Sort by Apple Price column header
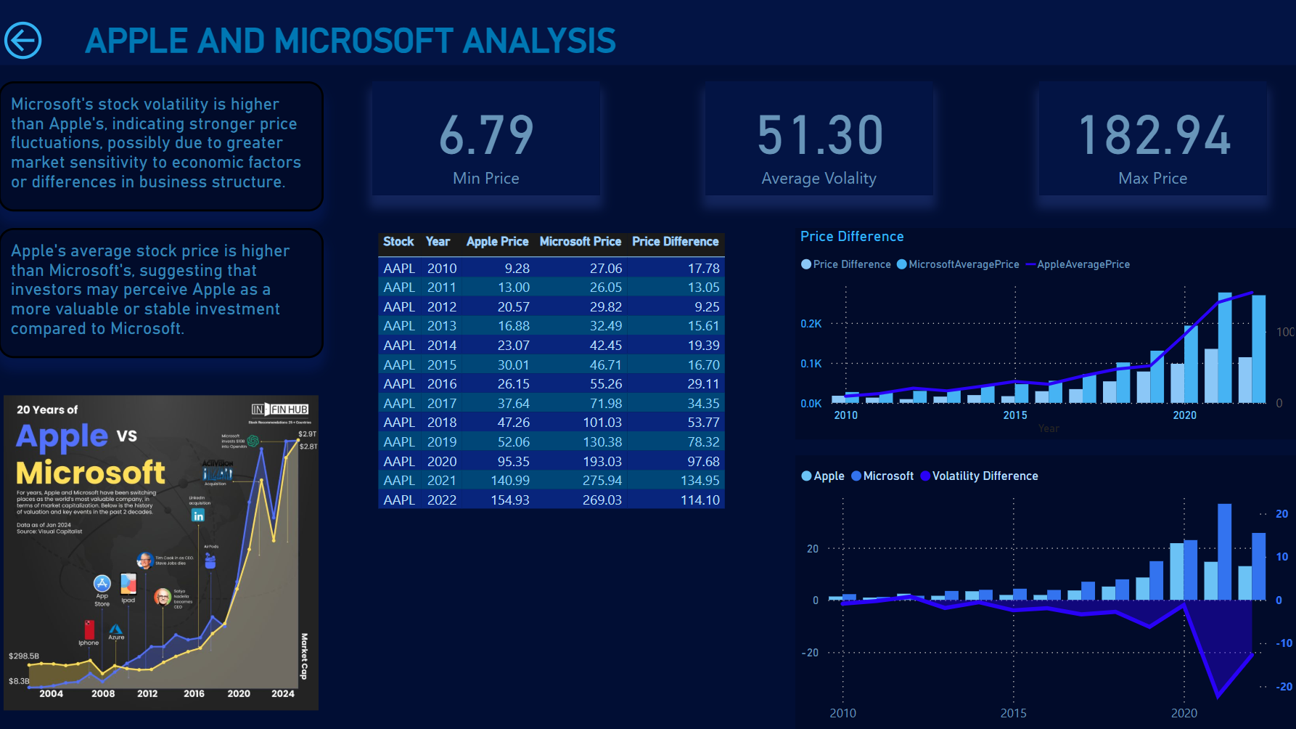This screenshot has width=1296, height=729. click(x=497, y=242)
